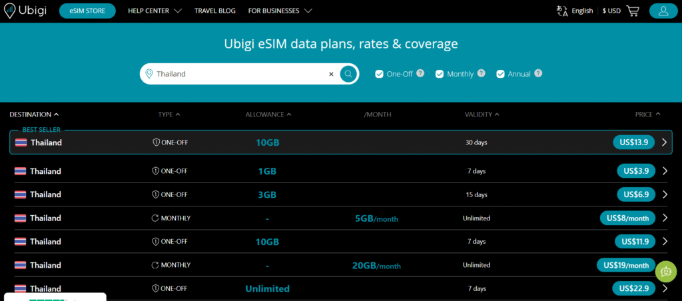Click the location pin in search field
Screen dimensions: 682x301
(149, 73)
